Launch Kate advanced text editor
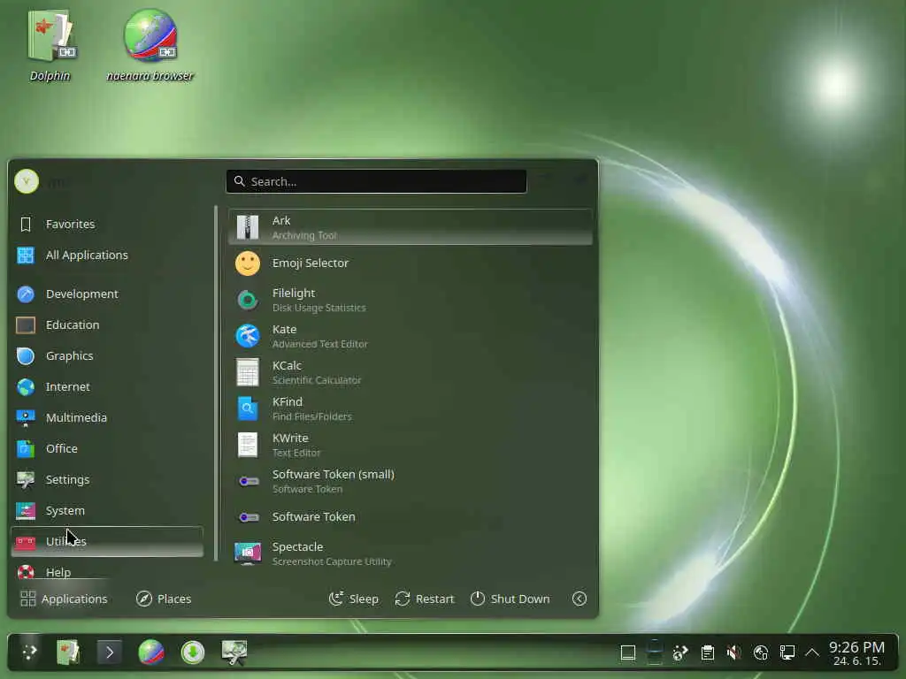This screenshot has height=679, width=906. pyautogui.click(x=411, y=336)
